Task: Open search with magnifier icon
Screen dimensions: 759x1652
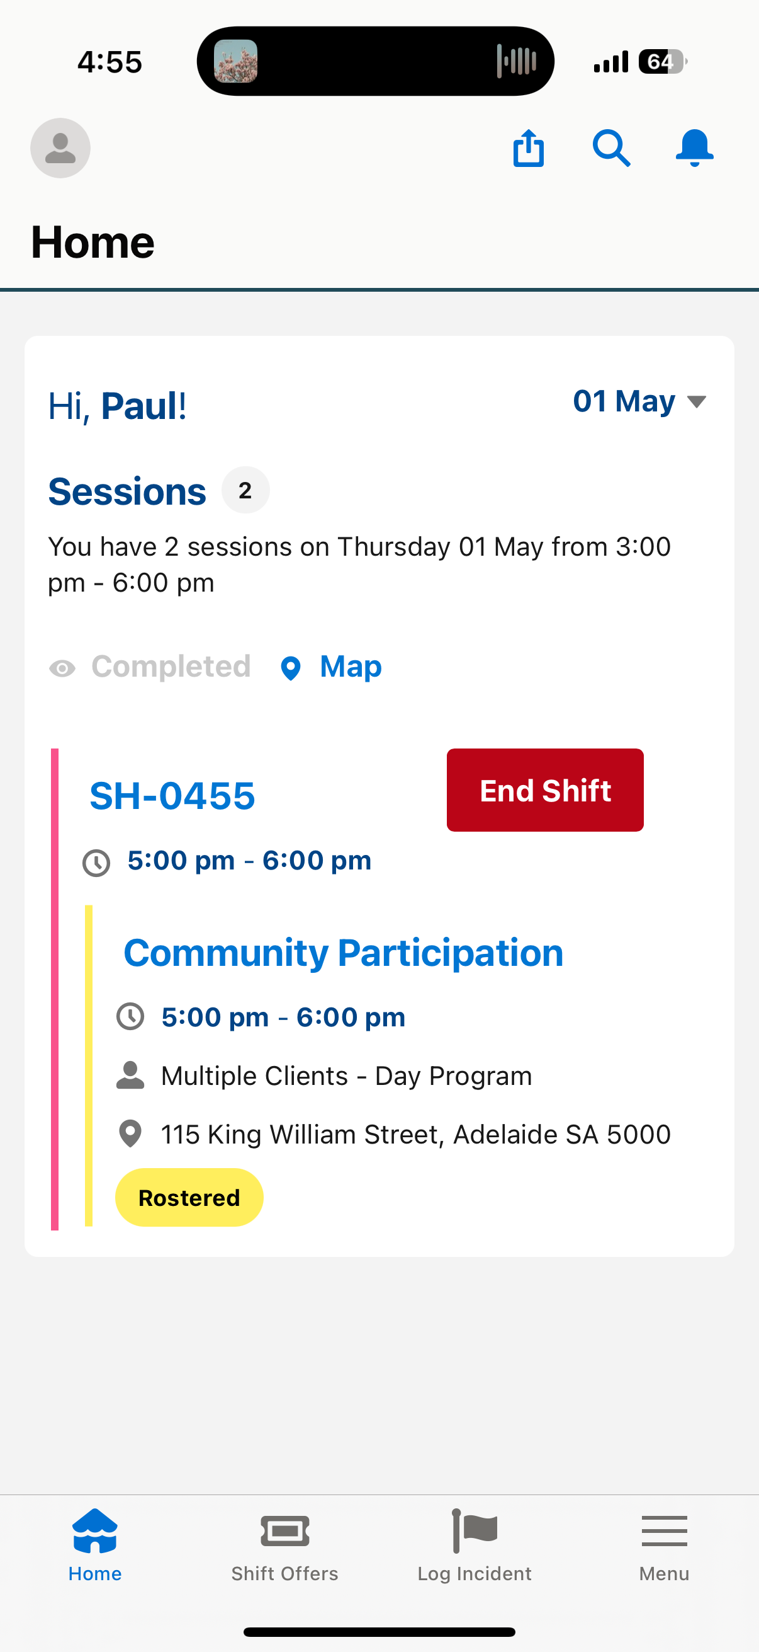Action: click(x=611, y=148)
